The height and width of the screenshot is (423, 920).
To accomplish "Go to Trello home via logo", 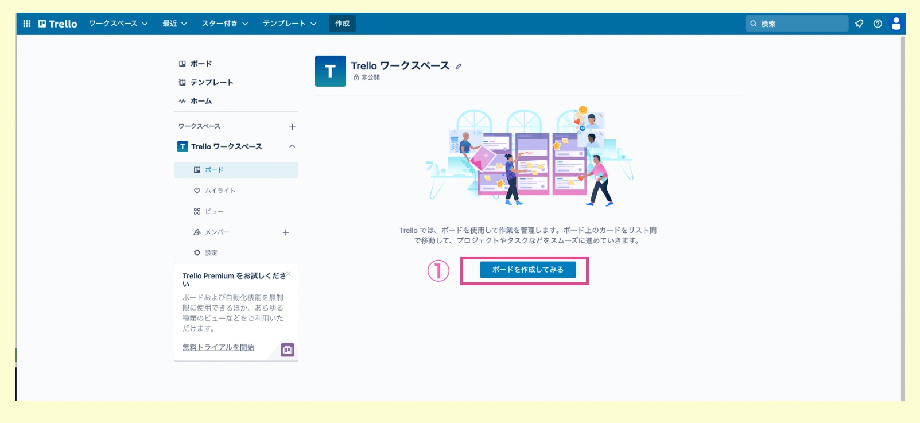I will tap(57, 24).
